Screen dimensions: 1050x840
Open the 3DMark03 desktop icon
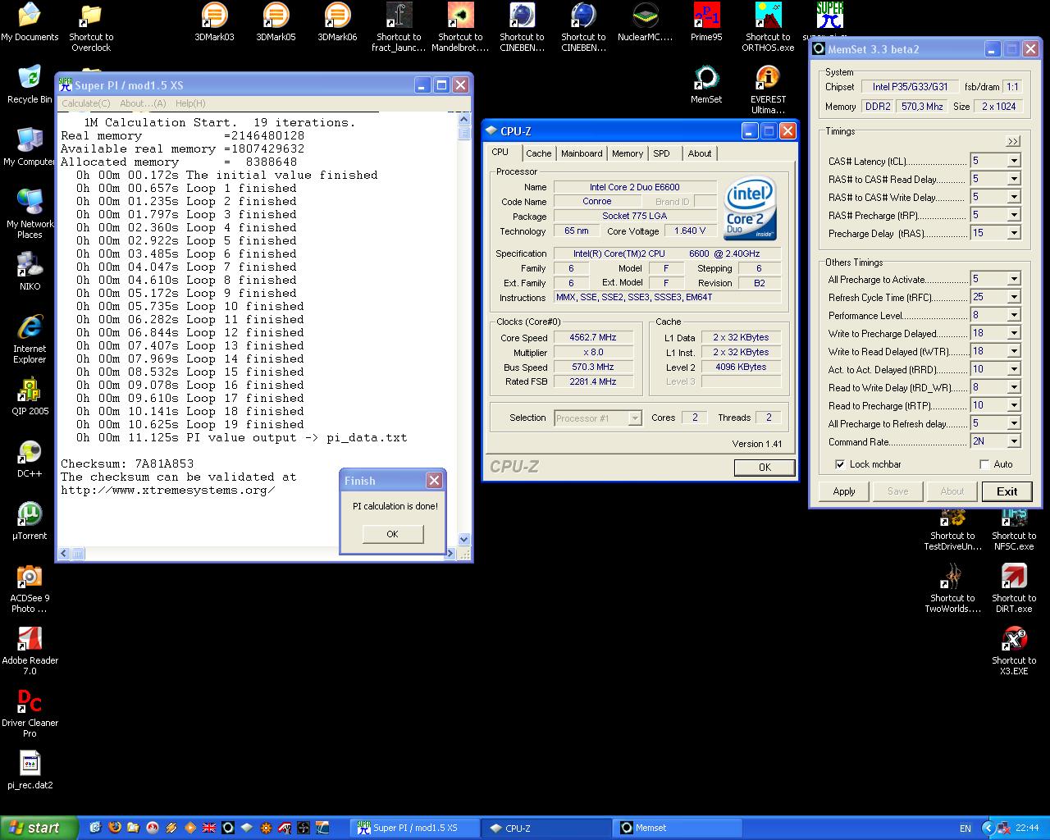(x=214, y=22)
